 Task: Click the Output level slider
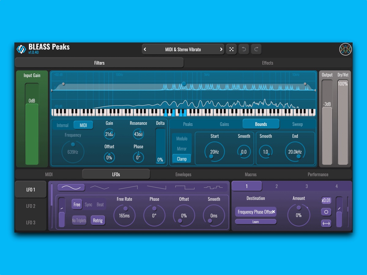(327, 122)
